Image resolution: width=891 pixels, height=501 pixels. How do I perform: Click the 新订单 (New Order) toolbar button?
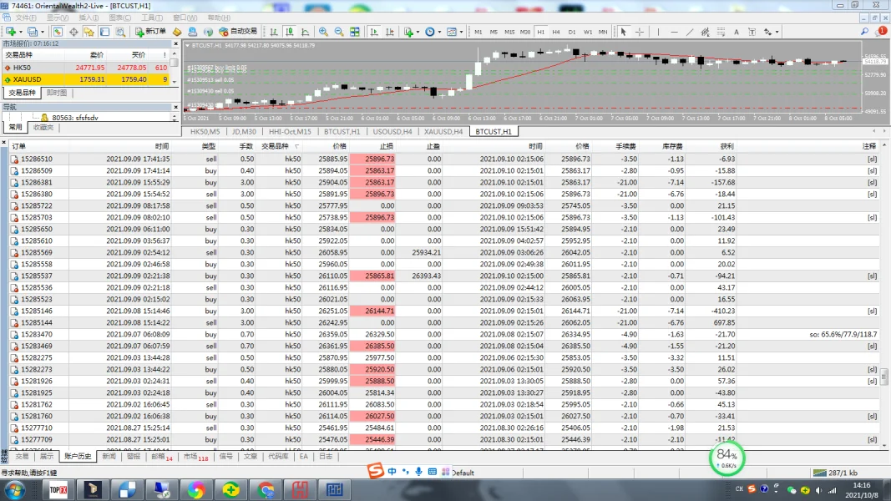(151, 32)
